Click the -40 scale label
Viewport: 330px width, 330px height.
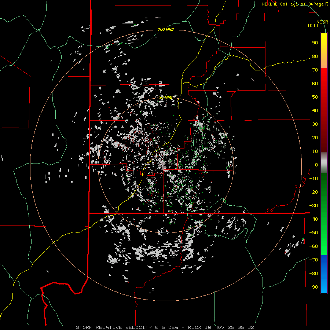click(x=313, y=219)
